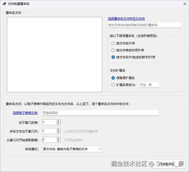Decrease the 从第几行开始读取数据 value
This screenshot has height=172, width=189.
coord(58,141)
